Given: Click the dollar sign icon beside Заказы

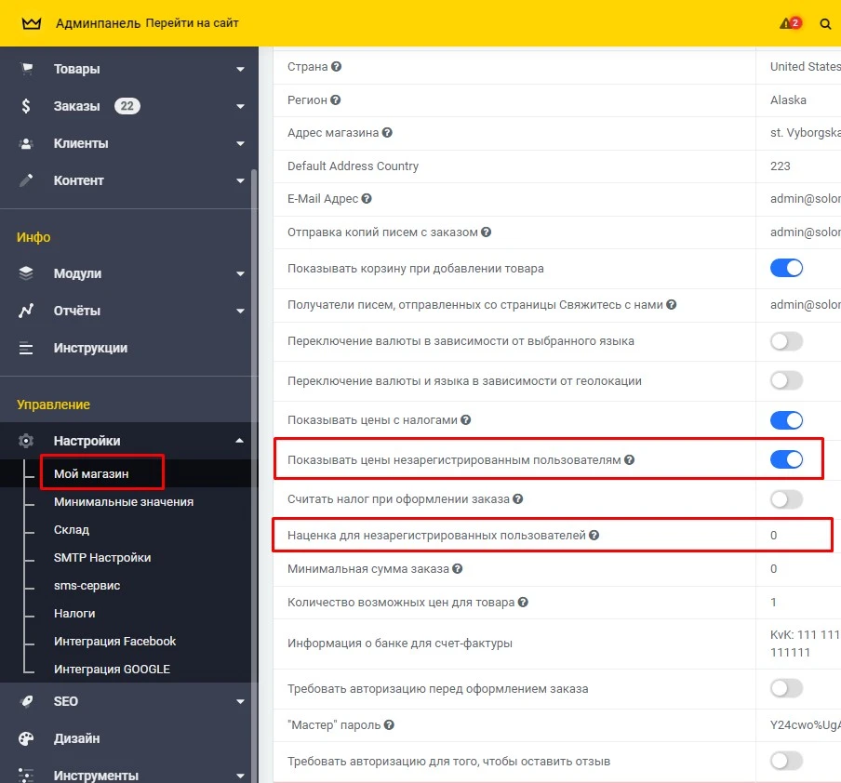Looking at the screenshot, I should 26,106.
